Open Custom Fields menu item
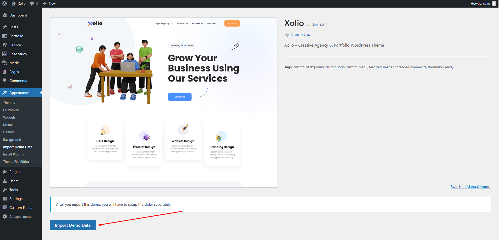The height and width of the screenshot is (240, 499). coord(21,208)
